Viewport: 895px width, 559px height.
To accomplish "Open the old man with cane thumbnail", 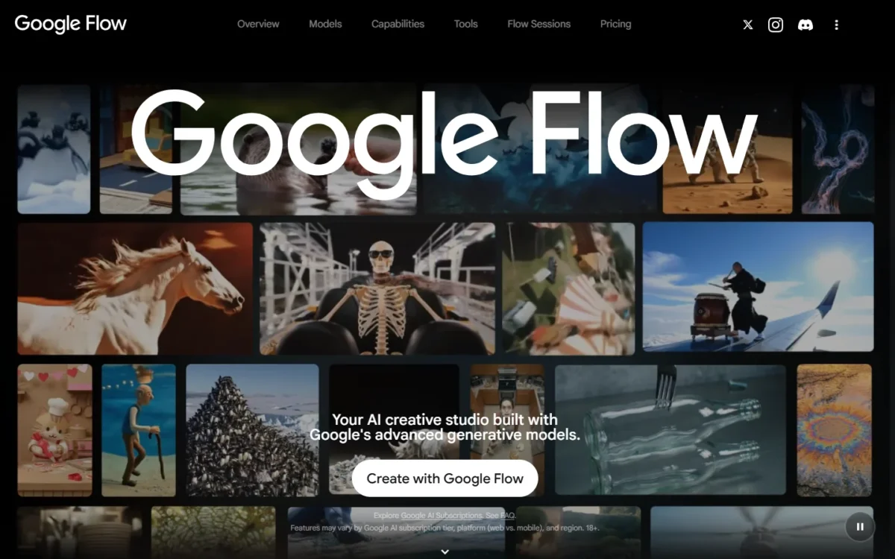I will (x=139, y=430).
